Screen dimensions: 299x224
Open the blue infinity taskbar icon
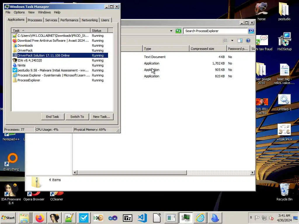(x=113, y=218)
